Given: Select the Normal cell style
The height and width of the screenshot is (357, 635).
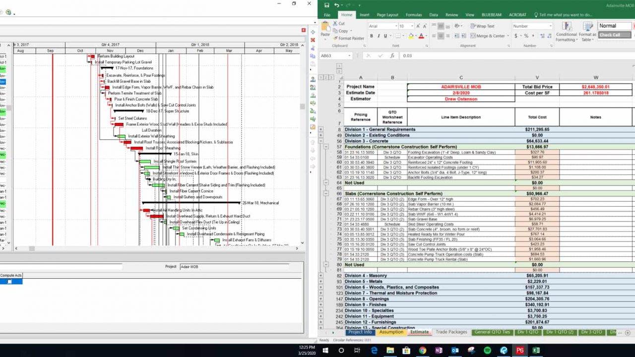Looking at the screenshot, I should point(615,26).
